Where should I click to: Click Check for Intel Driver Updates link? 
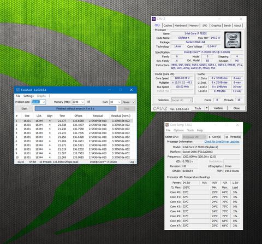(222, 142)
